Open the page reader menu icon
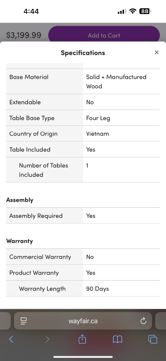The image size is (166, 361). (23, 321)
